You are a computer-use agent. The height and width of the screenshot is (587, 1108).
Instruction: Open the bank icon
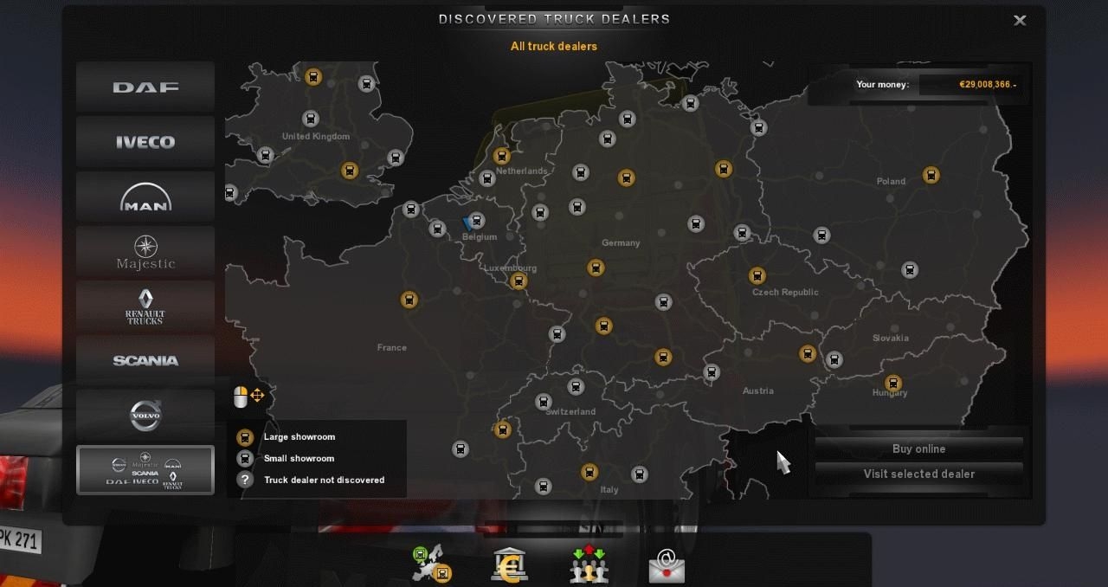point(510,564)
